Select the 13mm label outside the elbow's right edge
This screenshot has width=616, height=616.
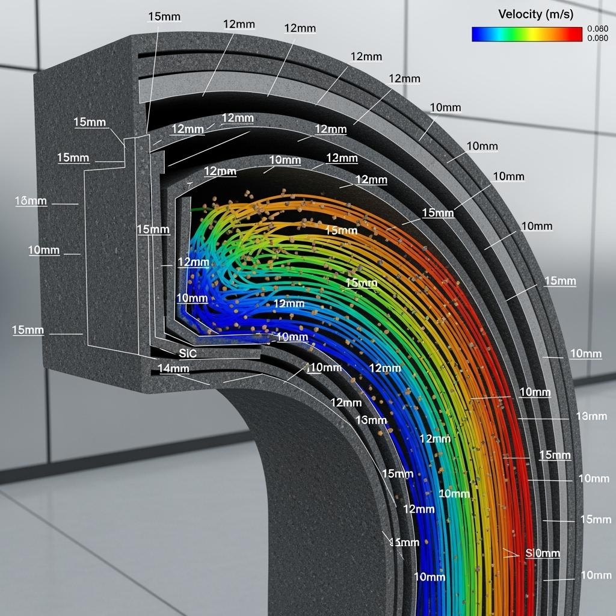pos(591,416)
